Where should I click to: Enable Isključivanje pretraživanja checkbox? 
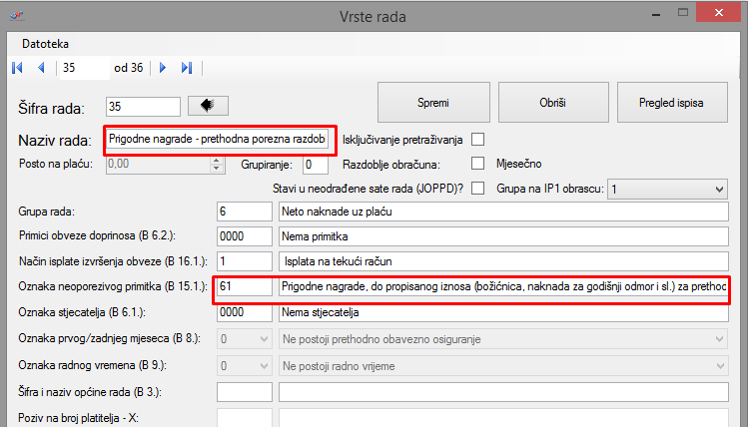pos(477,139)
